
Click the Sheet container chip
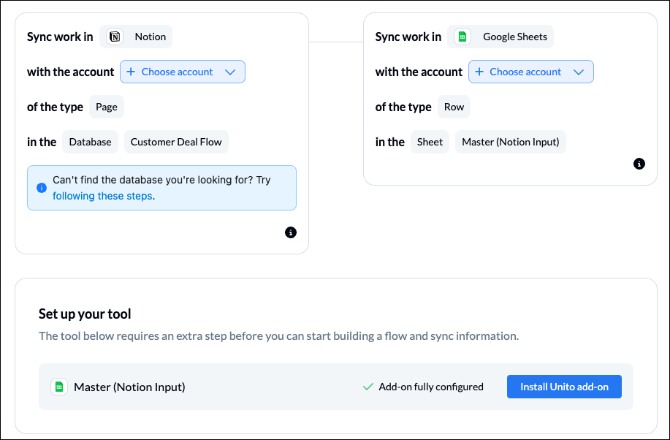click(430, 142)
